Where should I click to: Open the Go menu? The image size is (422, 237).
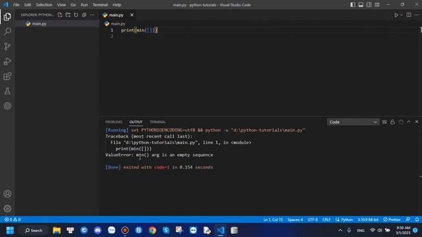[x=73, y=5]
